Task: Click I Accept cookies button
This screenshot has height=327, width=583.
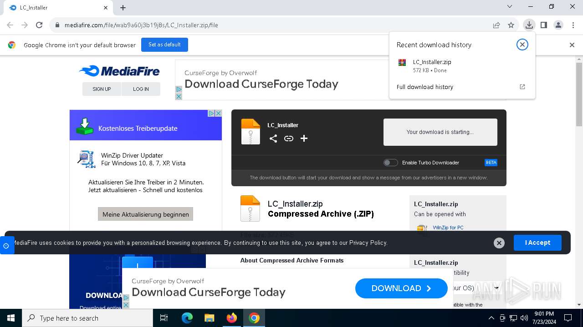Action: (x=537, y=243)
